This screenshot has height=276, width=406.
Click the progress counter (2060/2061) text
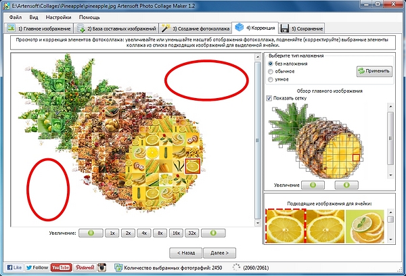[x=256, y=268]
